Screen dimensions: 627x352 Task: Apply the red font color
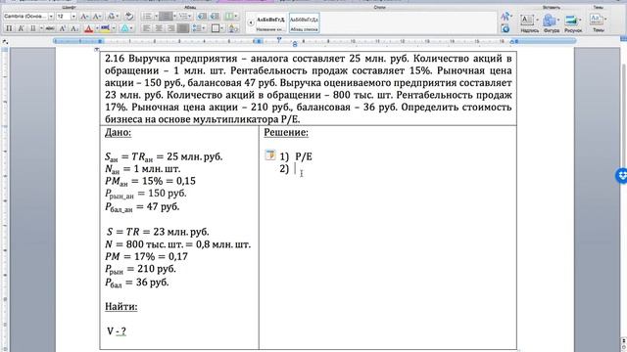coord(89,28)
